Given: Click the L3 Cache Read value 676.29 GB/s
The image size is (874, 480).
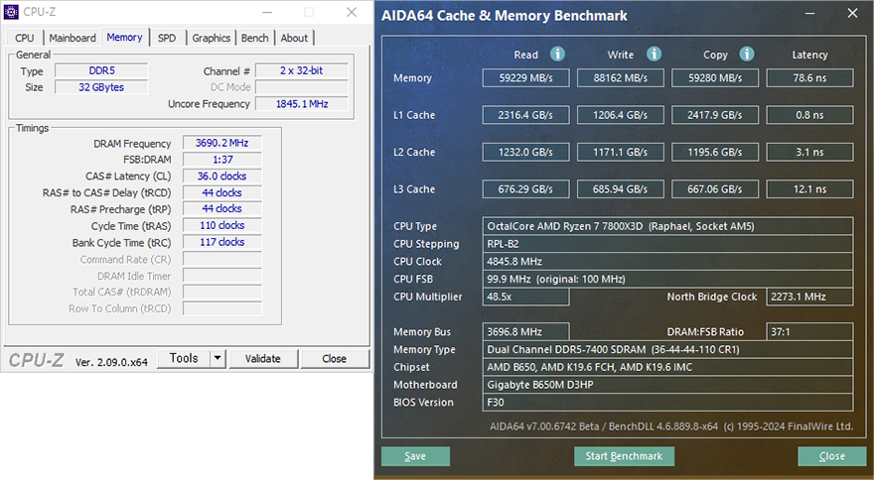Looking at the screenshot, I should pyautogui.click(x=525, y=189).
